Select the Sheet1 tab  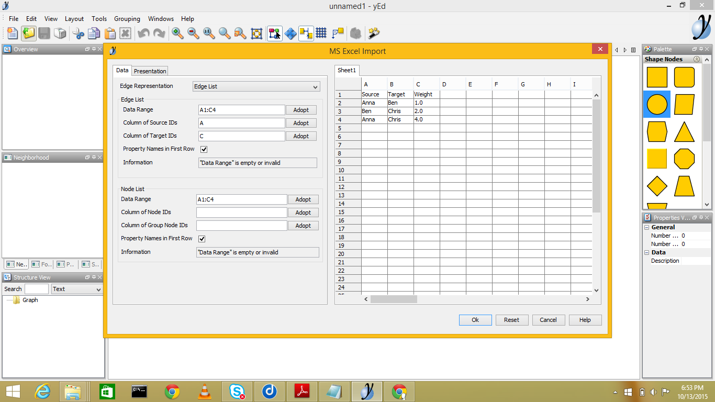click(x=347, y=70)
